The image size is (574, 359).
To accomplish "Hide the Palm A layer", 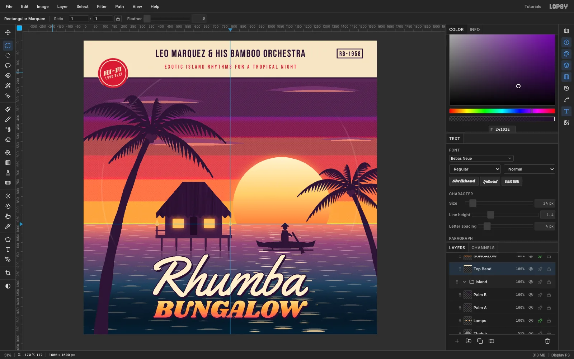I will 531,308.
